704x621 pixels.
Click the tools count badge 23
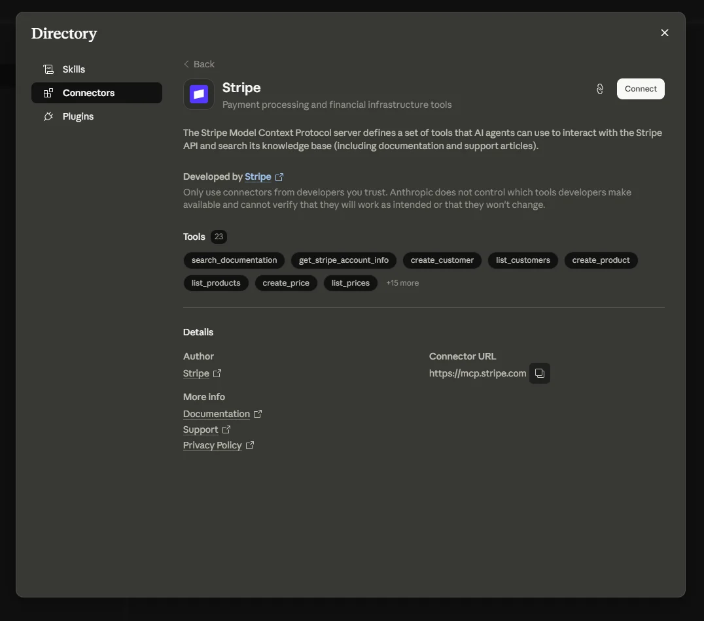coord(219,237)
